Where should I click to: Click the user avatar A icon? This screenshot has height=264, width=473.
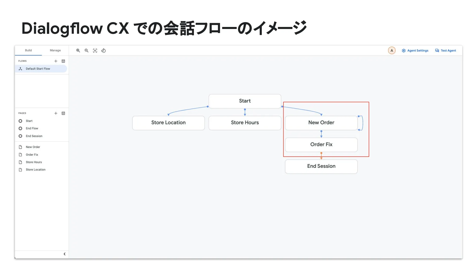(392, 51)
